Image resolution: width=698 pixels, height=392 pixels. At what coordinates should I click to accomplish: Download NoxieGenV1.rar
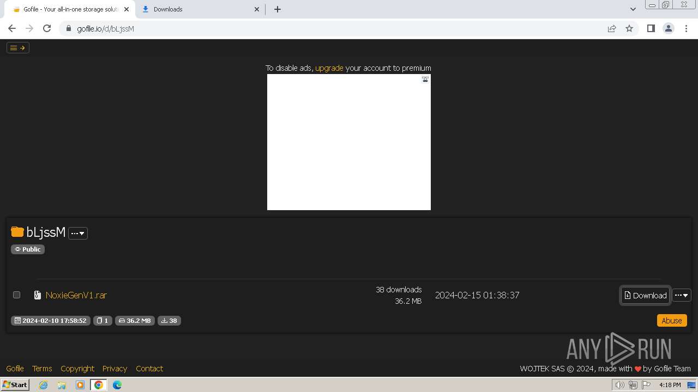pyautogui.click(x=645, y=295)
